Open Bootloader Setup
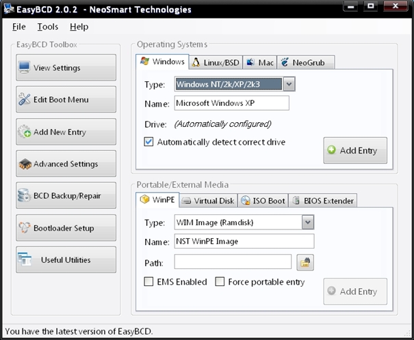Image resolution: width=414 pixels, height=340 pixels. (66, 227)
